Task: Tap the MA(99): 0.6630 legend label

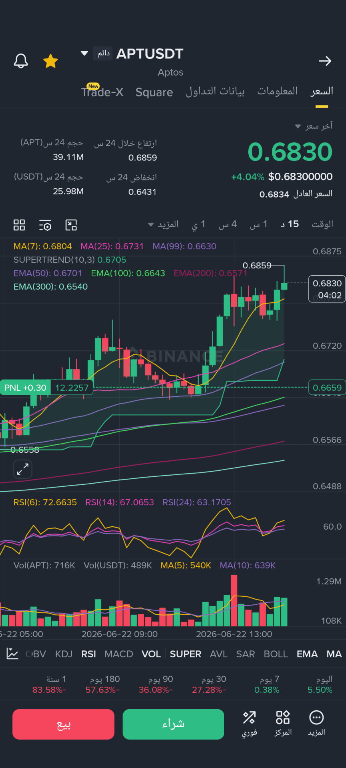Action: (x=184, y=246)
